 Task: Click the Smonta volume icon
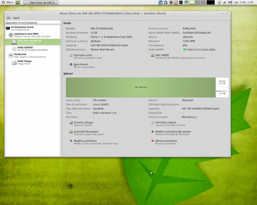tap(71, 123)
